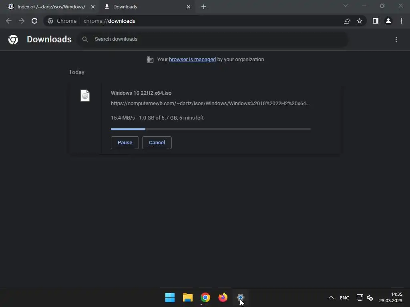Pause the Windows 10 ISO download

click(x=125, y=143)
